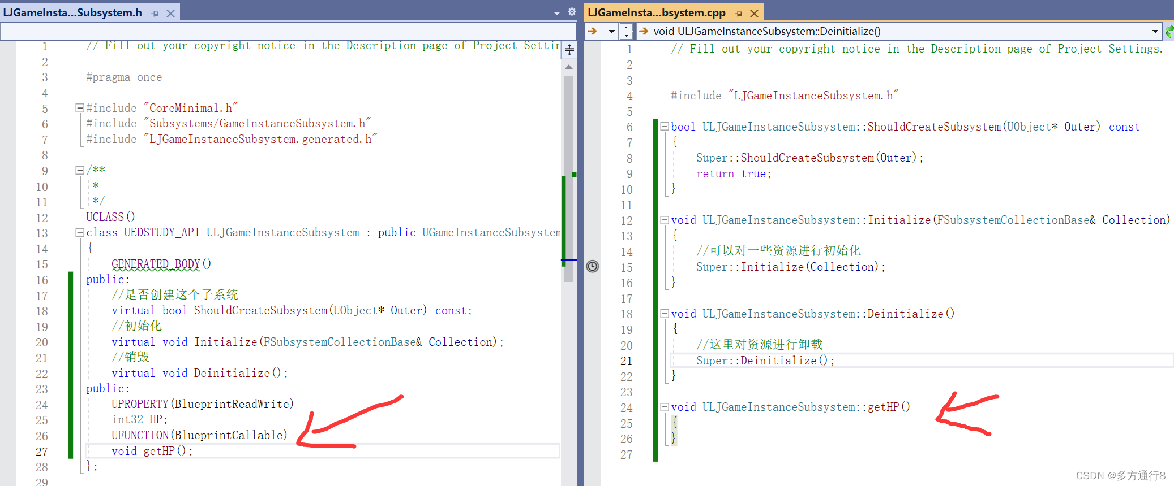Collapse the Initialize function body in cpp
Viewport: 1174px width, 486px height.
tap(665, 220)
